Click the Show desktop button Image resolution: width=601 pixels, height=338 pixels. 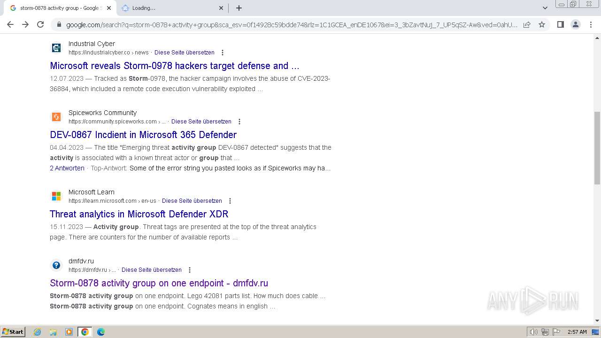(596, 332)
